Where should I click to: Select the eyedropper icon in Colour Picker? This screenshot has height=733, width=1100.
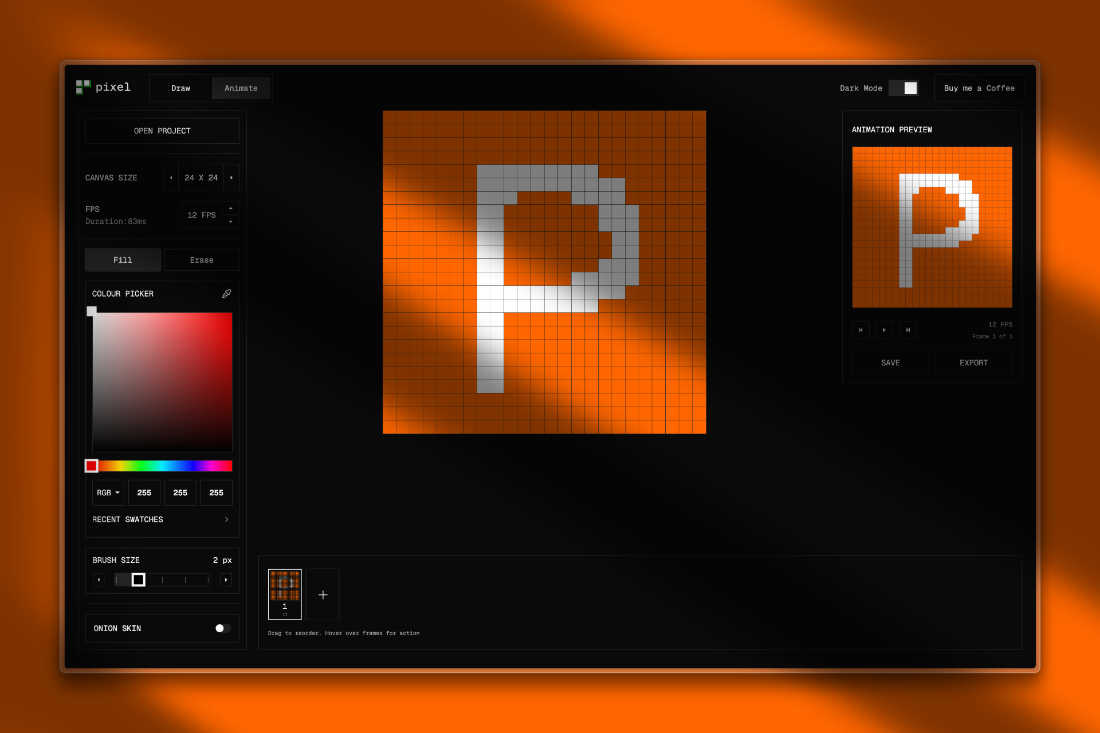coord(226,294)
